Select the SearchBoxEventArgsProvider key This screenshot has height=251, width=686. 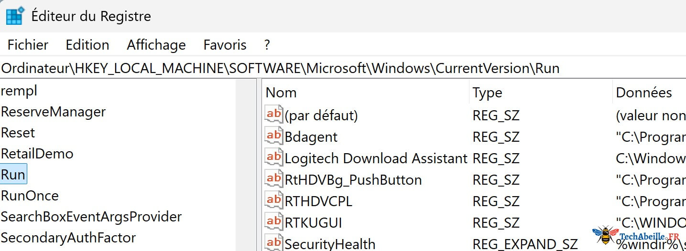pos(91,217)
